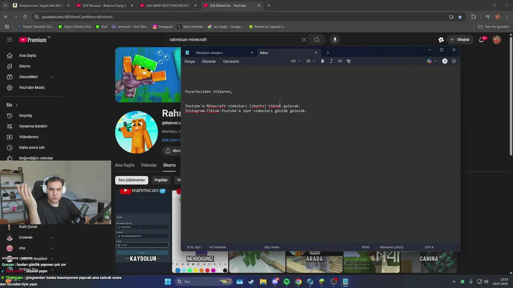Clear formatting icon in Notepad toolbar
Viewport: 513px width, 288px height.
348,61
